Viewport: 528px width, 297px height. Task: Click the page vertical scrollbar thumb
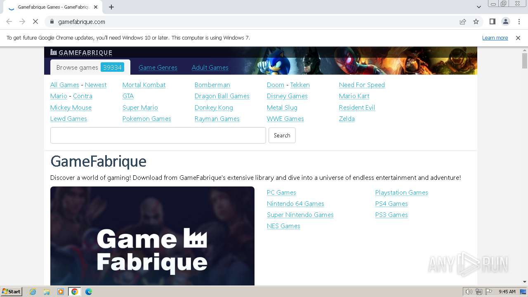point(525,61)
